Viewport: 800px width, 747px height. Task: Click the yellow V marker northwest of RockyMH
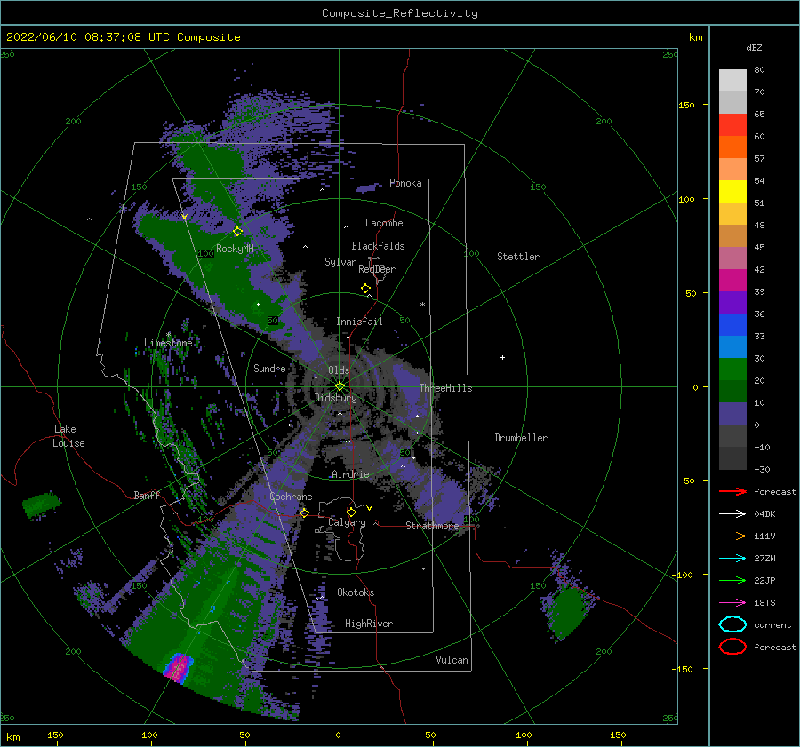(x=185, y=217)
